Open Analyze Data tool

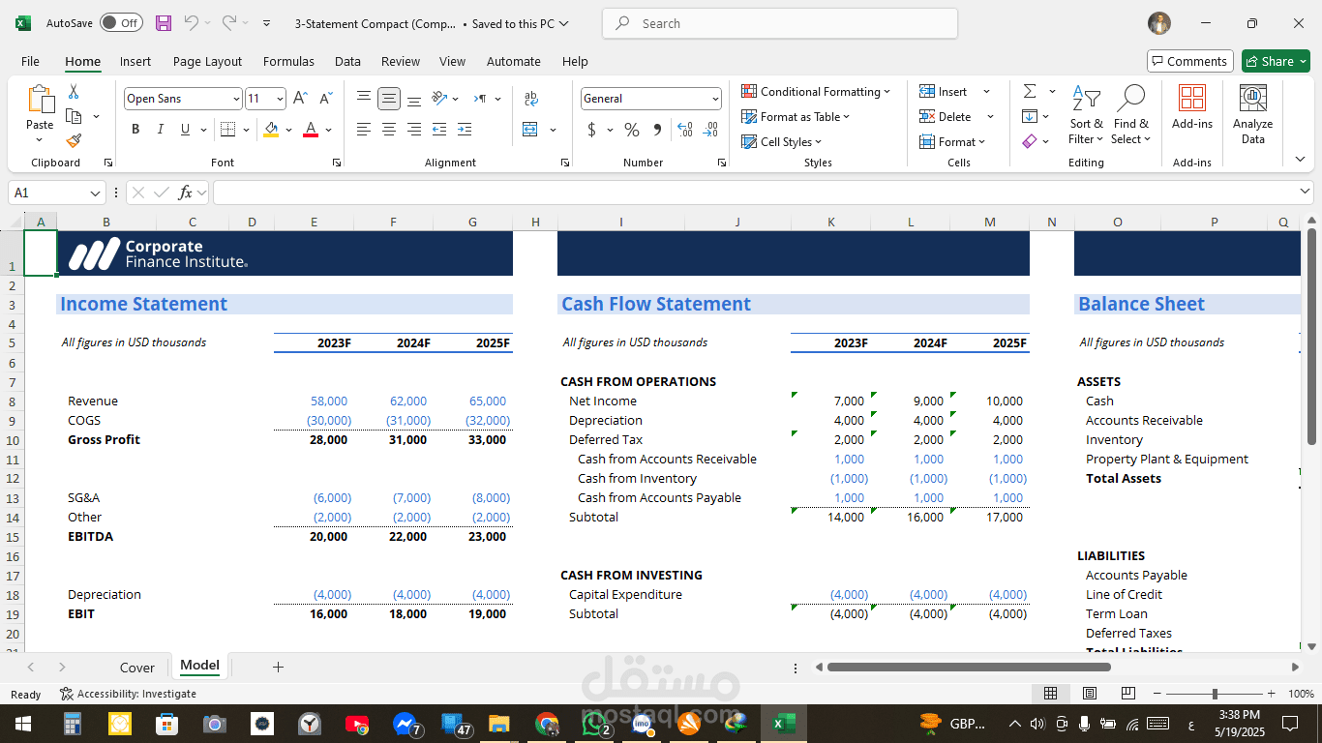(1252, 114)
